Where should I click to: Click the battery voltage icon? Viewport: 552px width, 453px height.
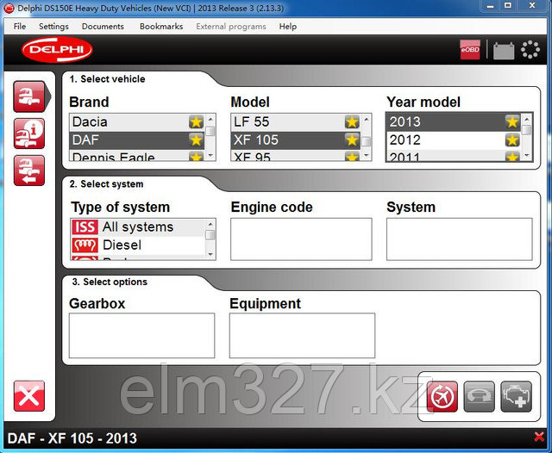pos(504,50)
